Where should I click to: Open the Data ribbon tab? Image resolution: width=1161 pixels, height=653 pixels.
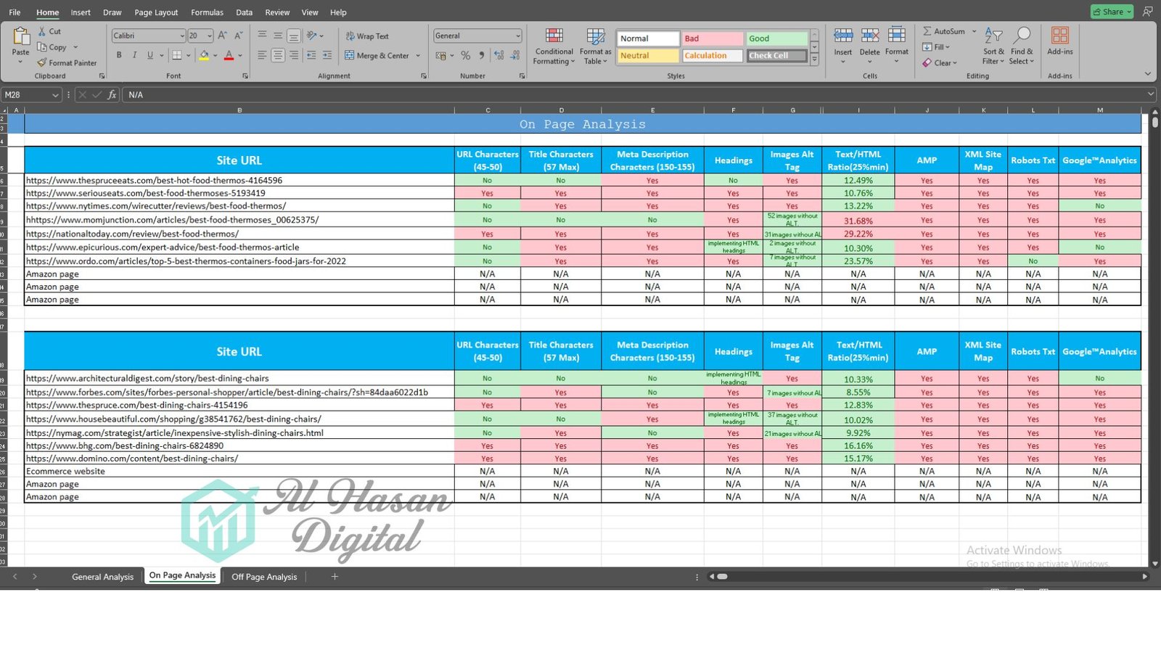[x=245, y=12]
